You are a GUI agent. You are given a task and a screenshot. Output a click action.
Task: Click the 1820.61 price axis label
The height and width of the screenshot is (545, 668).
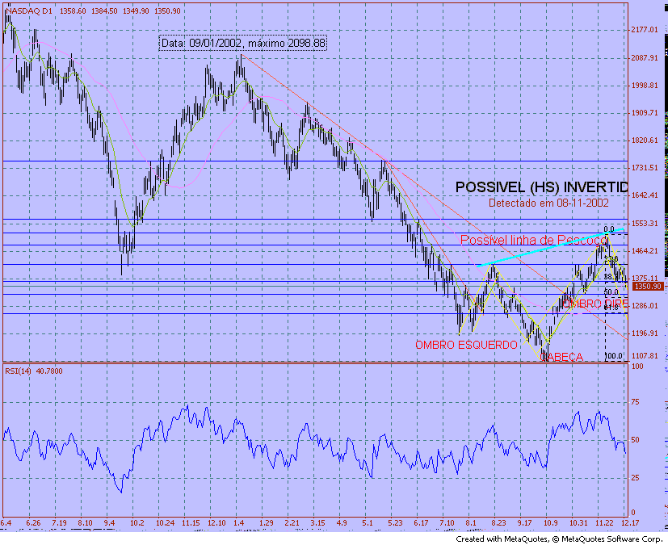pos(645,140)
